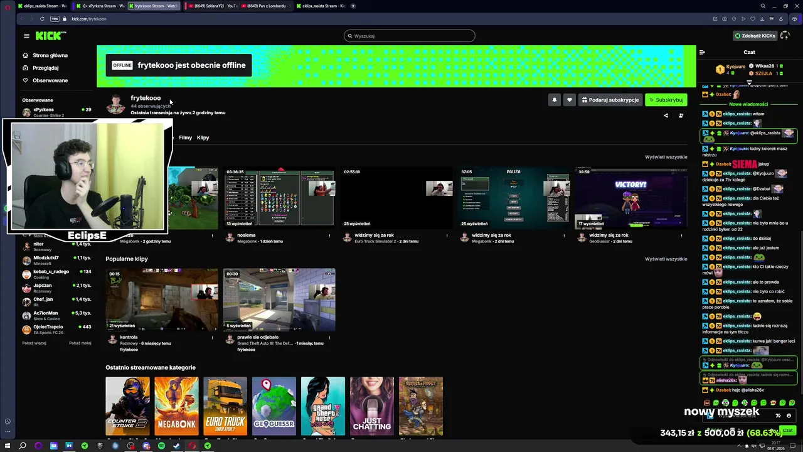The width and height of the screenshot is (803, 452).
Task: Click the KICK logo
Action: click(50, 36)
